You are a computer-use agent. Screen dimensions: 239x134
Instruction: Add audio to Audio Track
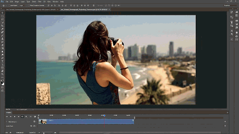point(225,126)
